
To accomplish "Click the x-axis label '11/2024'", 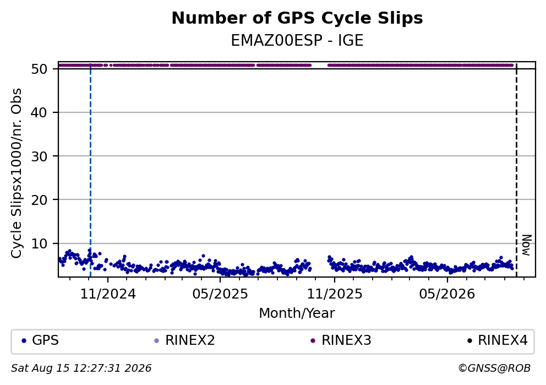I will click(x=108, y=294).
